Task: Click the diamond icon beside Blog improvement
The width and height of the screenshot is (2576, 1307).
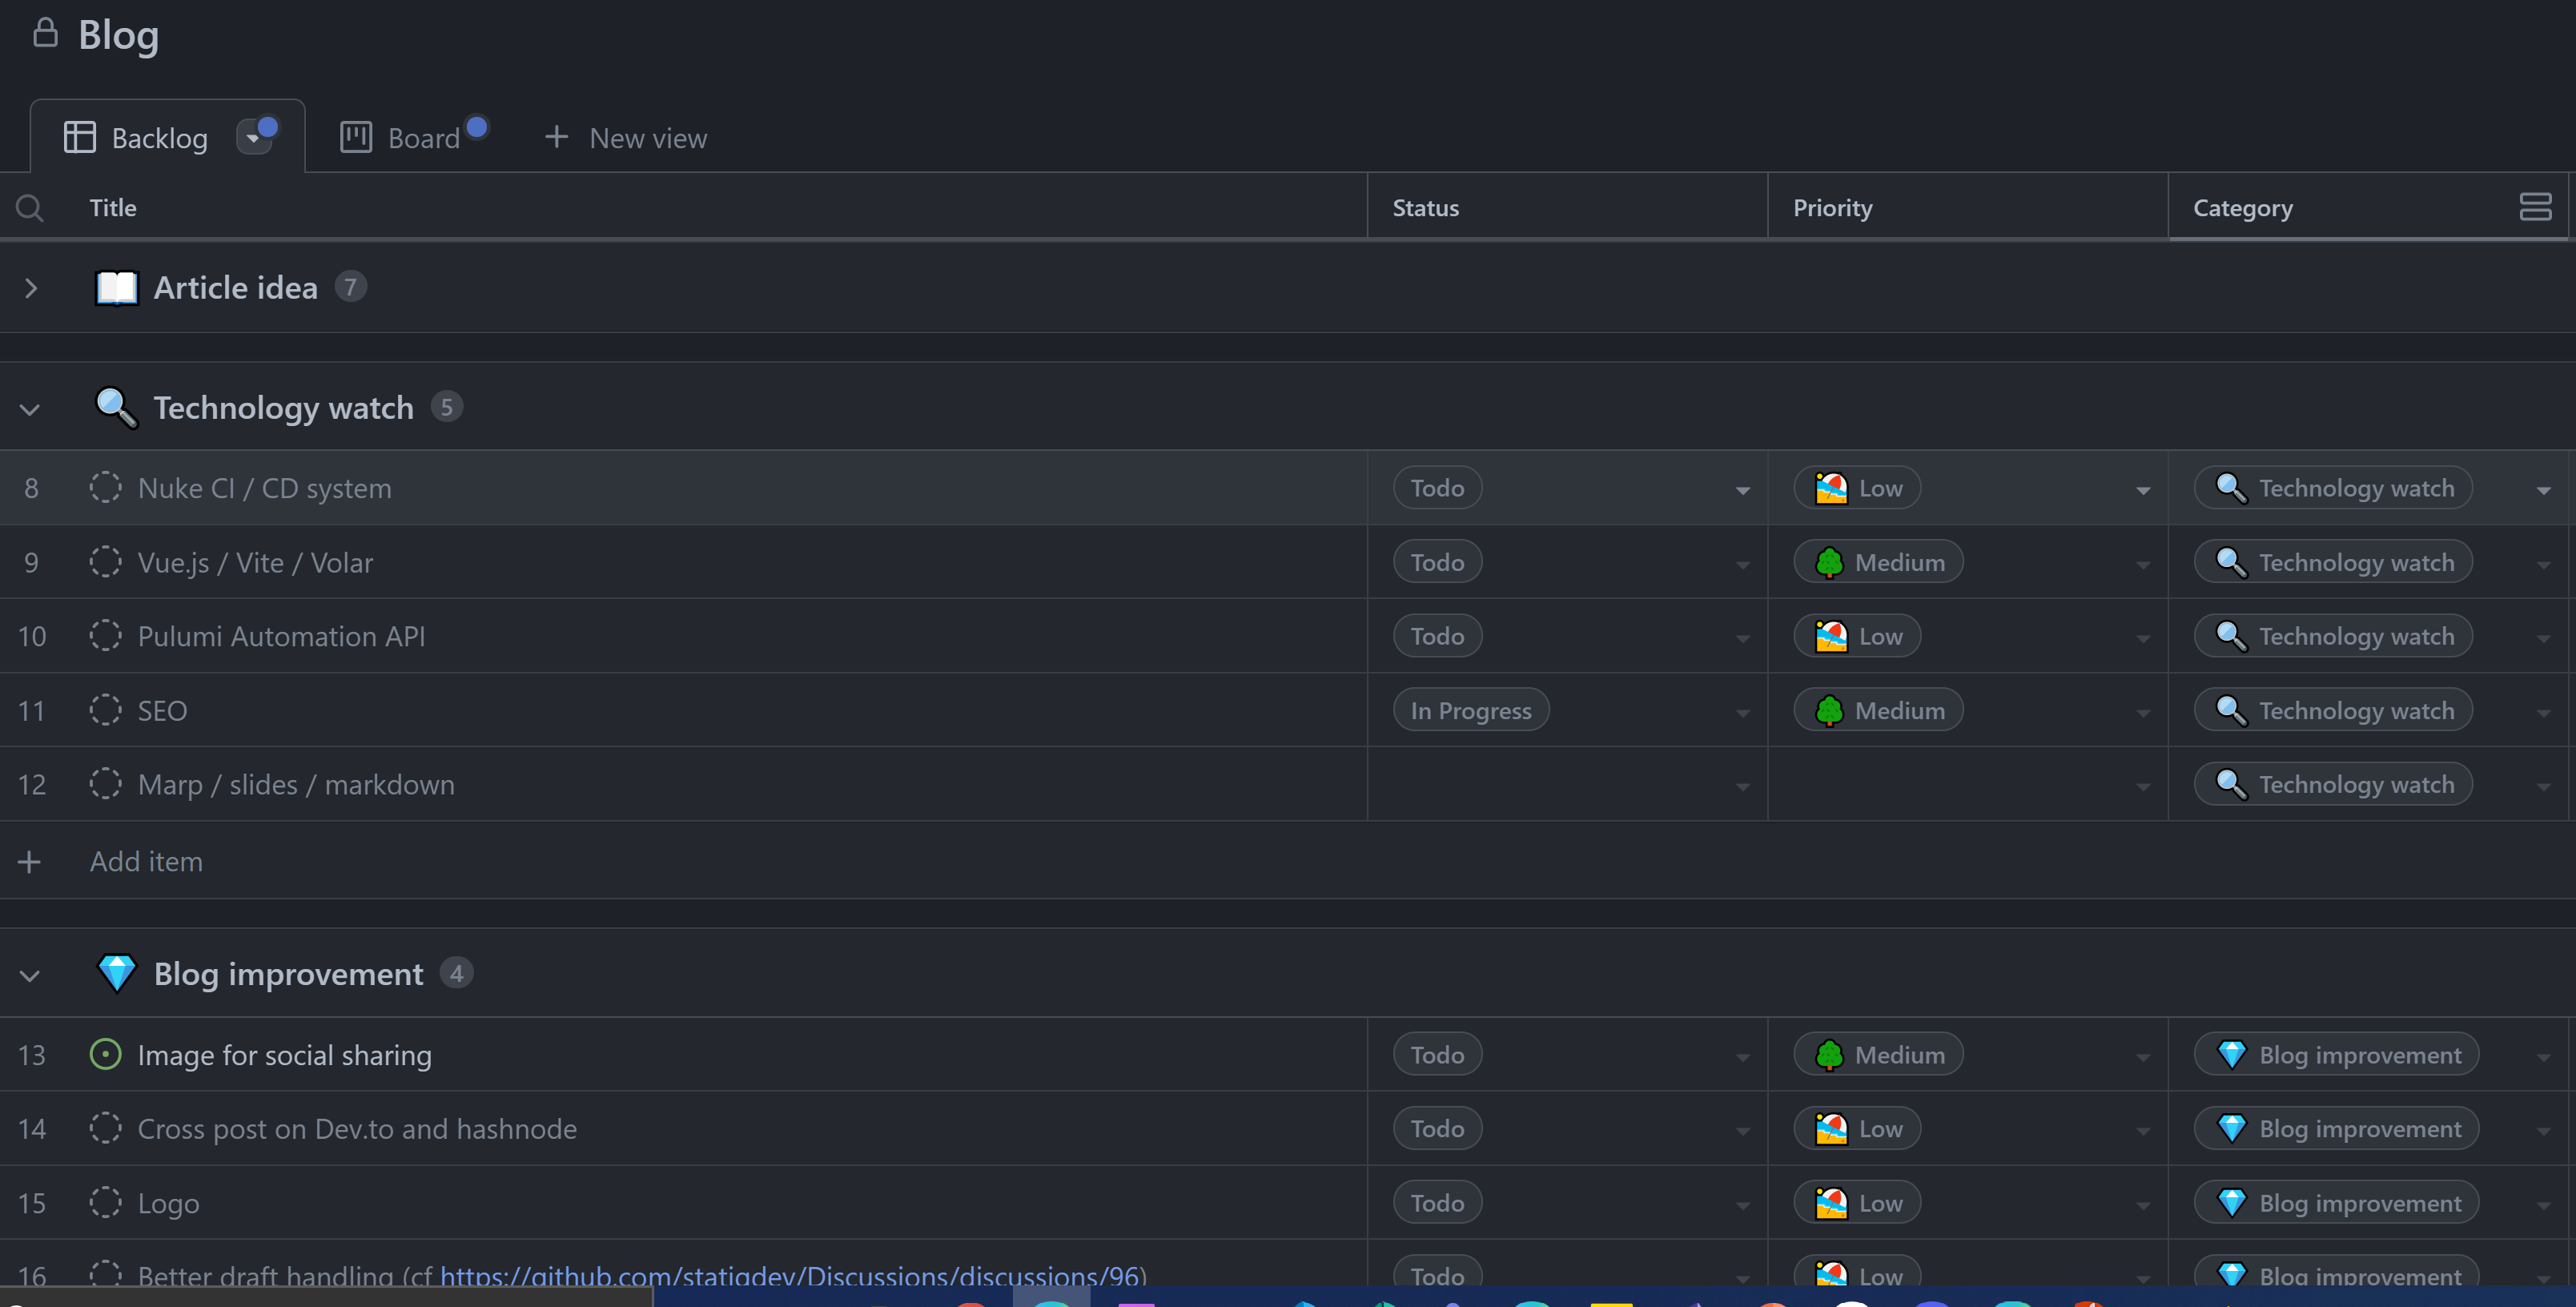Action: pos(116,973)
